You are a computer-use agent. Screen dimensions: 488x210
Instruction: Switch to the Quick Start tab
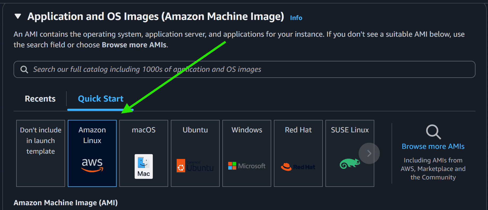tap(101, 99)
